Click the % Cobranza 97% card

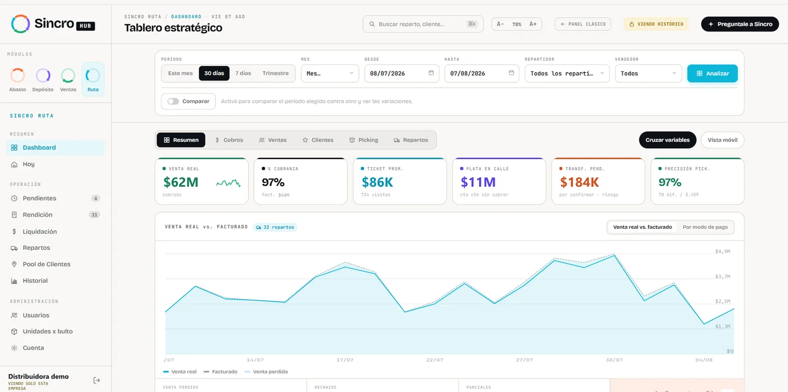[301, 181]
